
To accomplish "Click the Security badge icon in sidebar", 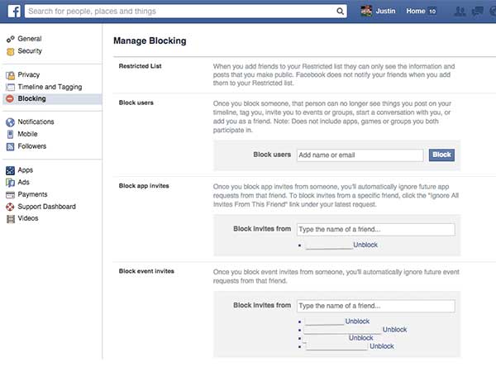I will point(10,51).
